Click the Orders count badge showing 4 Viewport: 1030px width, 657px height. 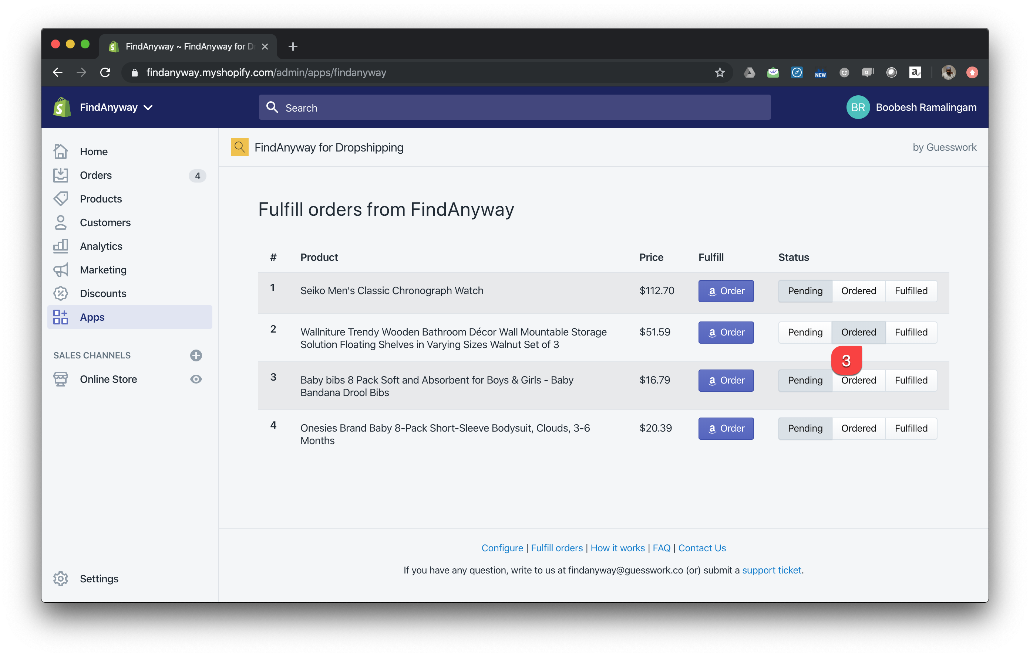pos(197,176)
